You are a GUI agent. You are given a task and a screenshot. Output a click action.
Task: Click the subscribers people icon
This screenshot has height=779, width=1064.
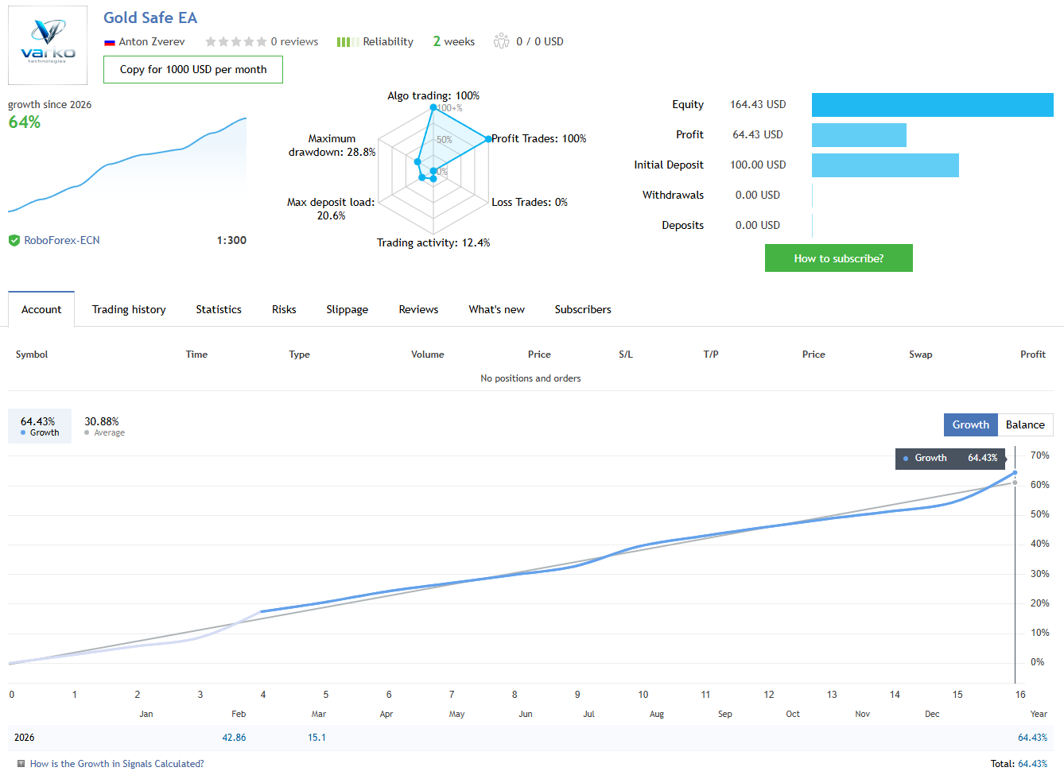(x=501, y=41)
